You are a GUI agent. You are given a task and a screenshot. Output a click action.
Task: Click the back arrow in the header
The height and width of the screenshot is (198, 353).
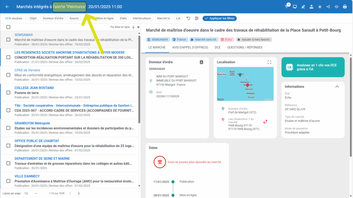(8, 7)
